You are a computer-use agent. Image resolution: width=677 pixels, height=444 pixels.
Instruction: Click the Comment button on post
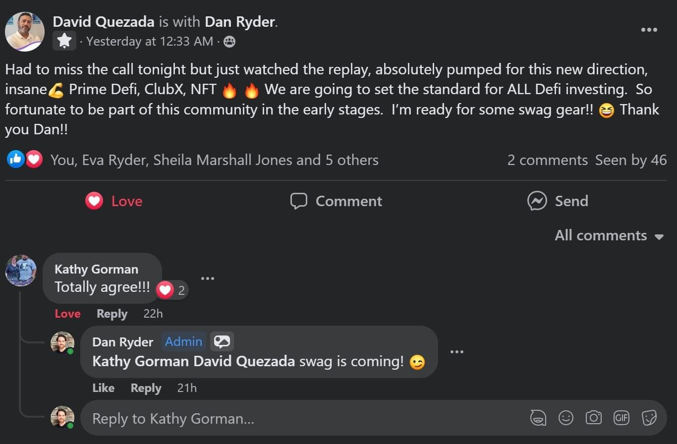337,201
